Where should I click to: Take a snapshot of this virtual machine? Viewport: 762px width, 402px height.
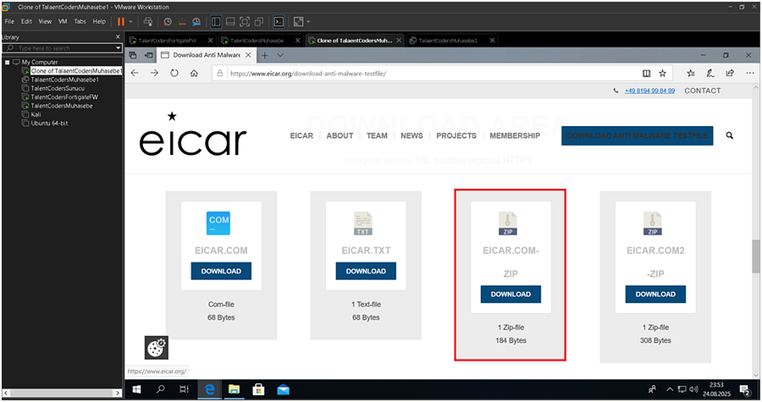pyautogui.click(x=168, y=21)
